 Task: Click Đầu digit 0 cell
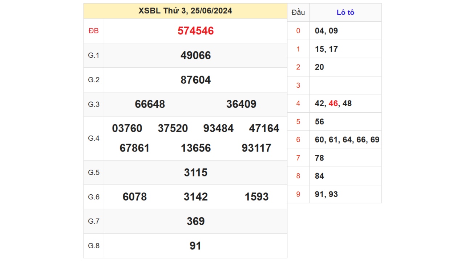pos(298,31)
